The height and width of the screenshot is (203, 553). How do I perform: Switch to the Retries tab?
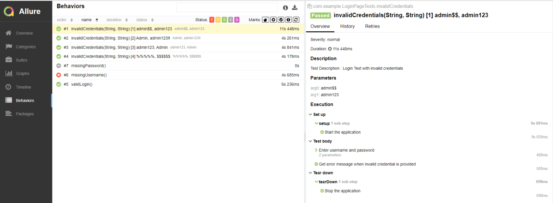point(372,26)
